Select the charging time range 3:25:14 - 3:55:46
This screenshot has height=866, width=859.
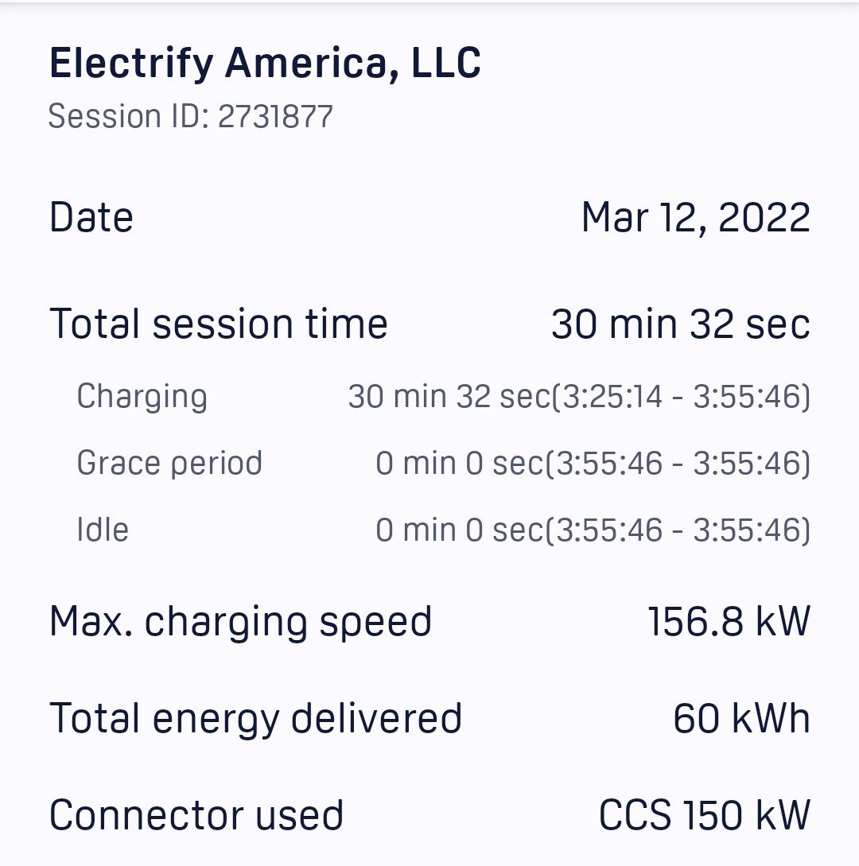(681, 397)
